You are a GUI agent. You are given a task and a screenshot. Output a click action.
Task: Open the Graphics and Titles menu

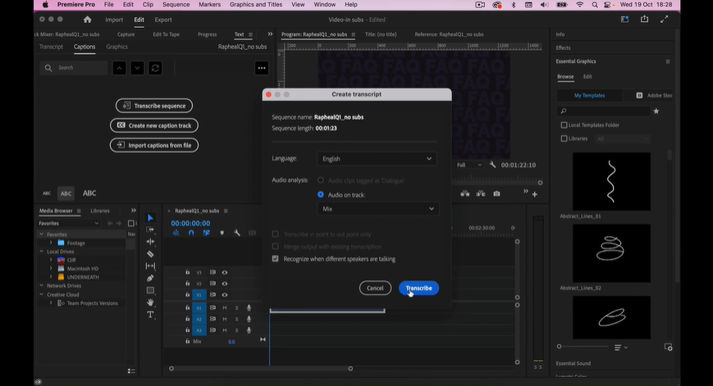255,5
